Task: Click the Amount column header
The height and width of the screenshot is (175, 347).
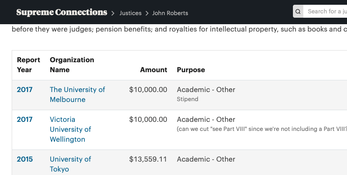Action: click(x=154, y=70)
